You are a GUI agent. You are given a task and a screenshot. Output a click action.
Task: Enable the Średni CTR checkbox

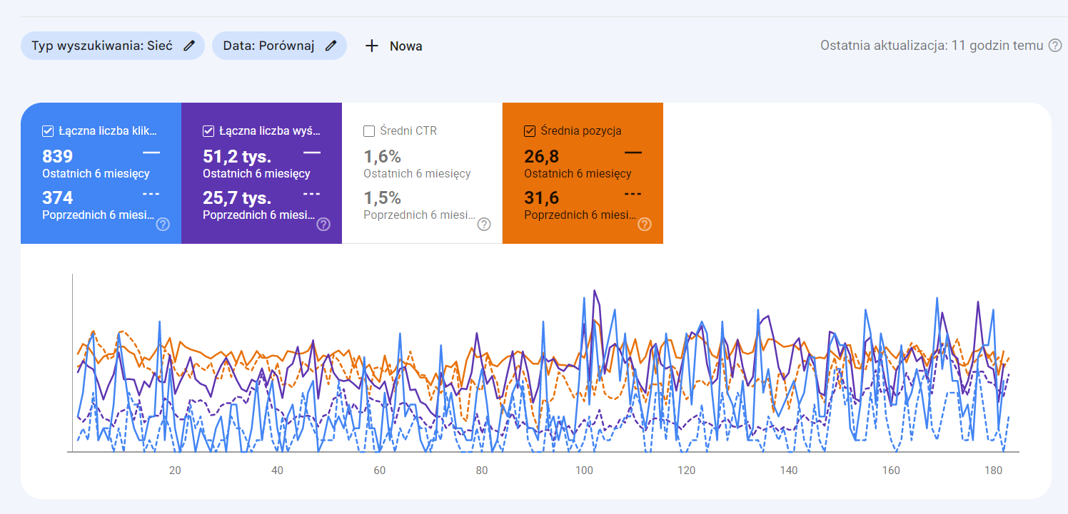(x=369, y=131)
